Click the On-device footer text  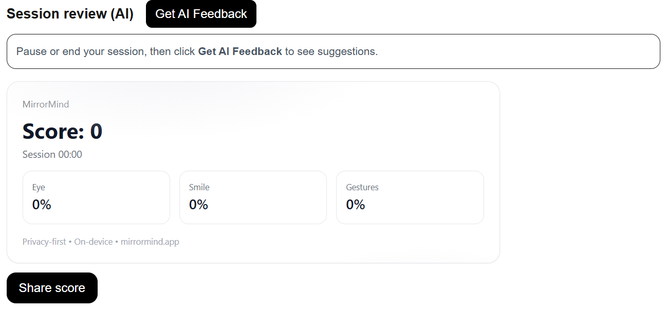[94, 242]
